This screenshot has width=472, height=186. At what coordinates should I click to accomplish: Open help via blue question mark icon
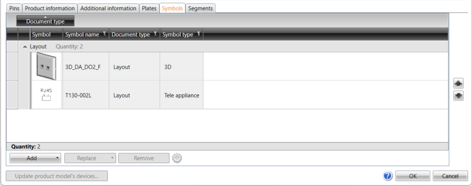[x=388, y=176]
